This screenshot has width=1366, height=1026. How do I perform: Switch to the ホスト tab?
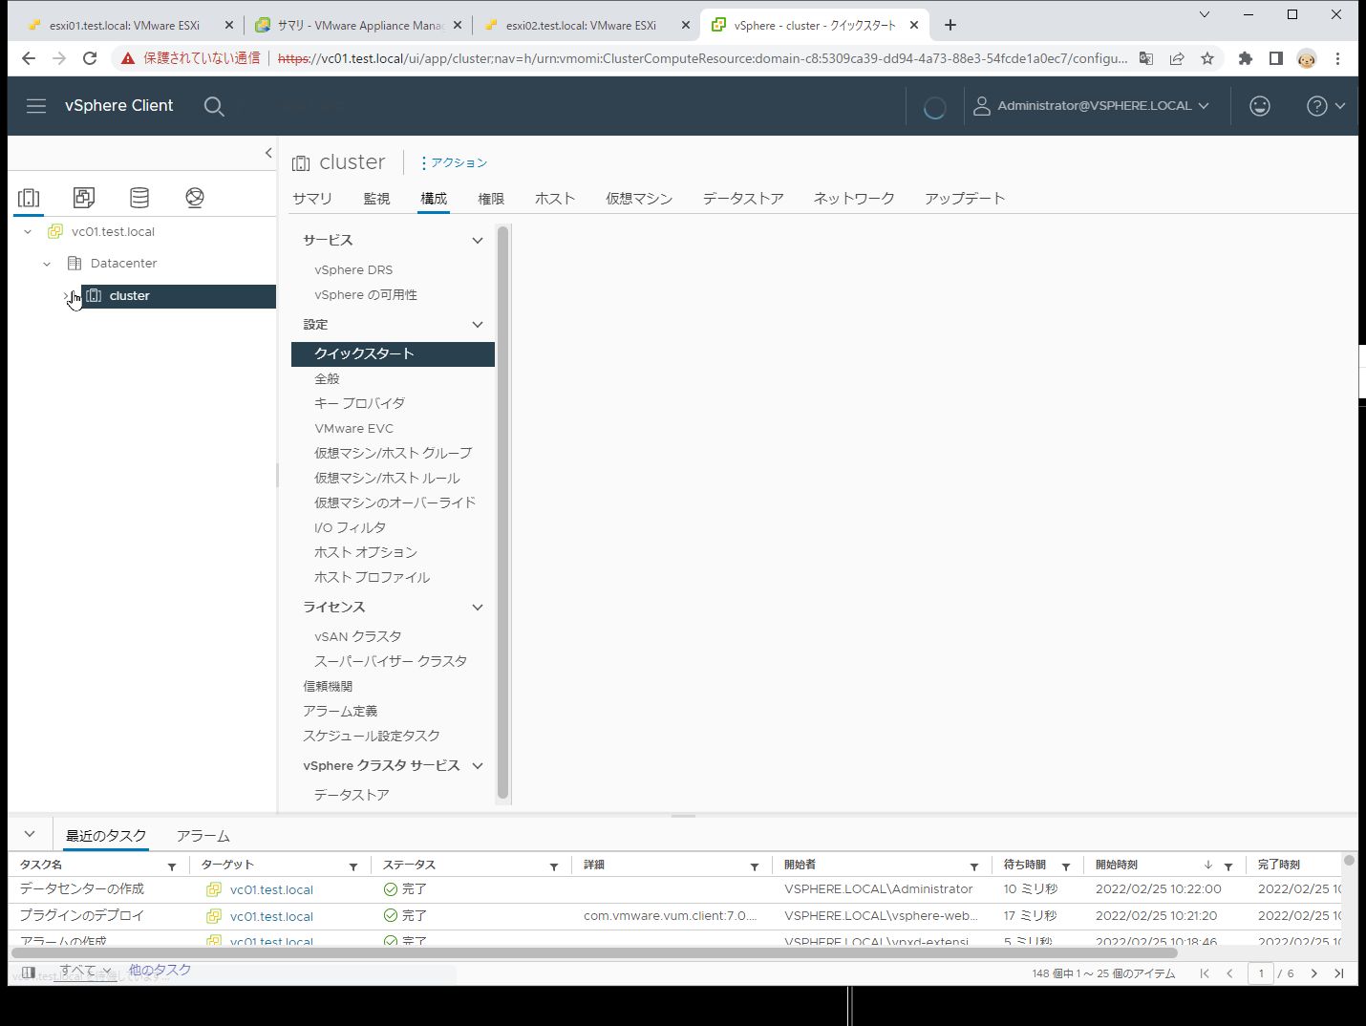tap(555, 199)
